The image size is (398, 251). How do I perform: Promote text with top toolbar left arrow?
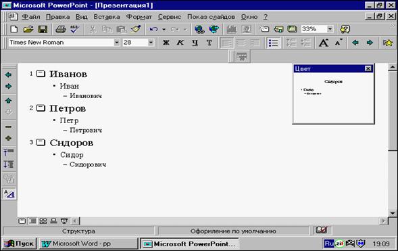(355, 43)
